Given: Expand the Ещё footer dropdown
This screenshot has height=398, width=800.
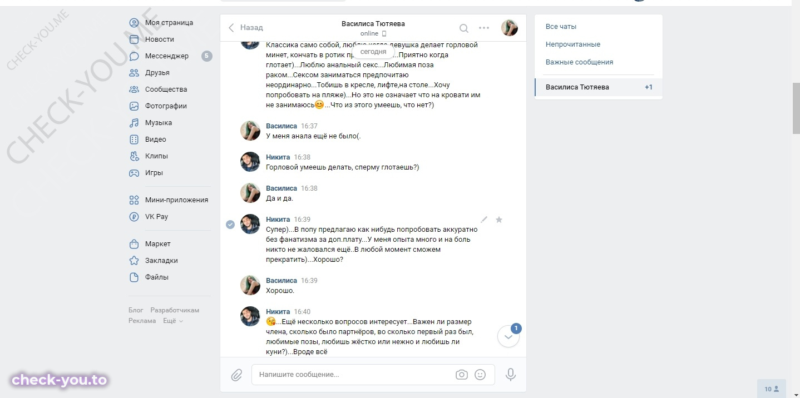Looking at the screenshot, I should [x=173, y=321].
